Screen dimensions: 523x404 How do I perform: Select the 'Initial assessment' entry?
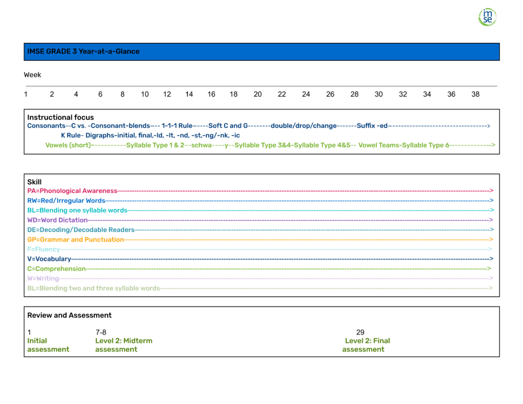(x=48, y=345)
